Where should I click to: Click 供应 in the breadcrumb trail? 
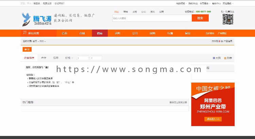click(41, 41)
